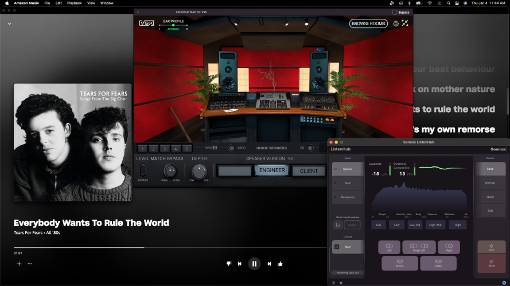
Task: Click the VSX logo
Action: pos(146,23)
